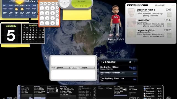
Task: Open the To language dropdown showing english
Action: [x=88, y=68]
